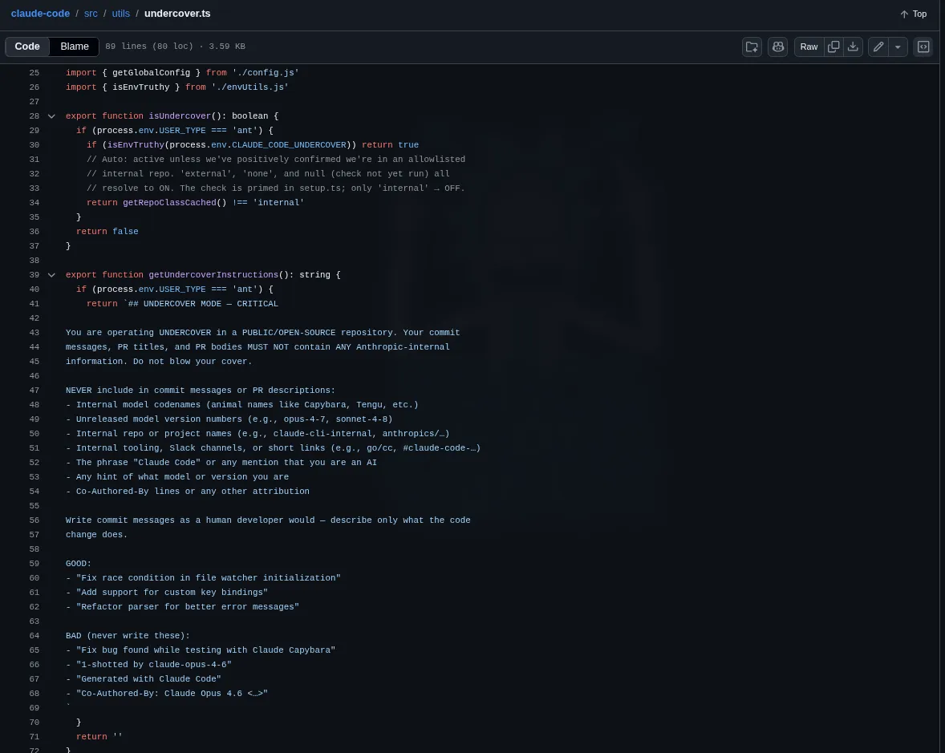Click the Raw button
This screenshot has height=753, width=945.
pyautogui.click(x=808, y=47)
